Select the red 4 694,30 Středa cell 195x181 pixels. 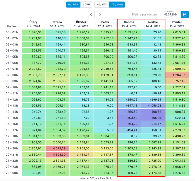click(57, 155)
